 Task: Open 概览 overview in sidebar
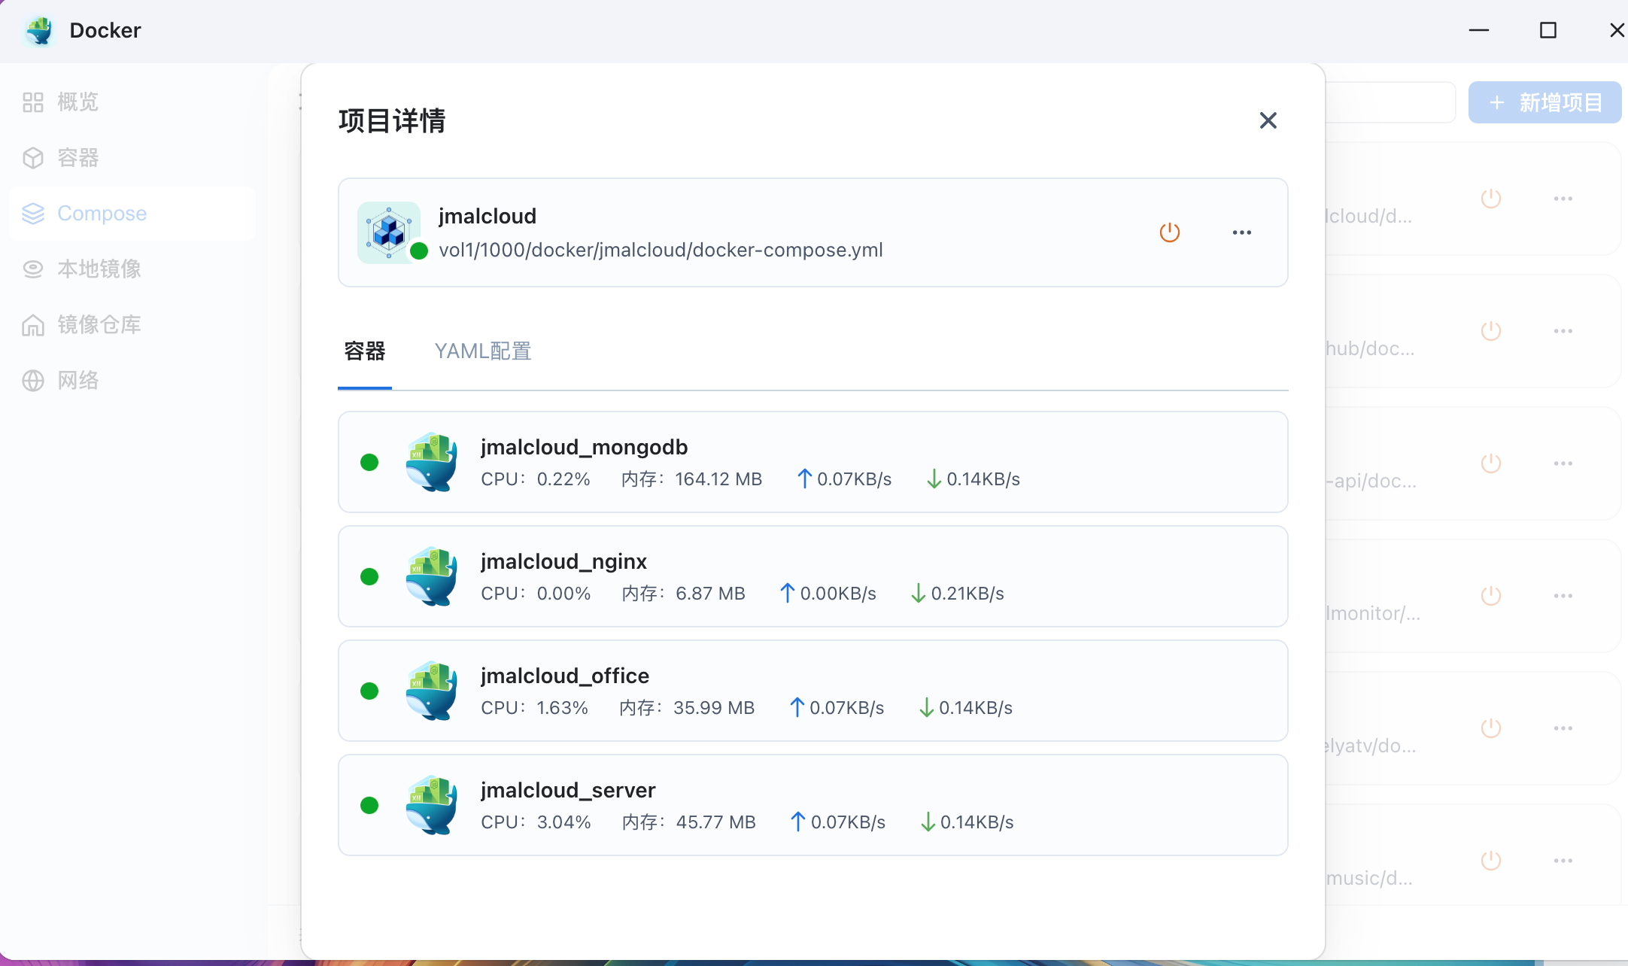[77, 102]
